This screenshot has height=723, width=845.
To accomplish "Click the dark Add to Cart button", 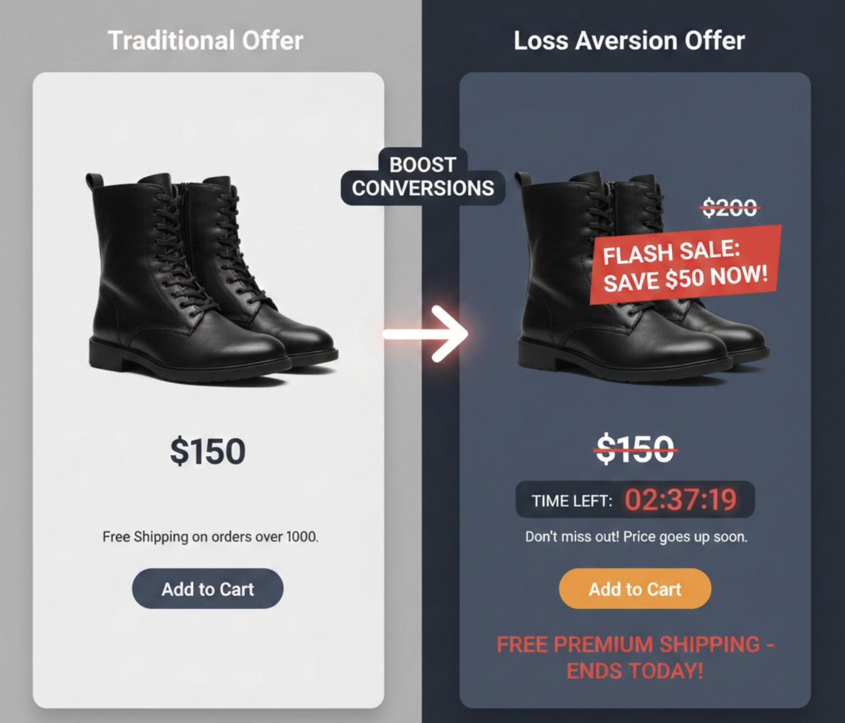I will point(208,589).
